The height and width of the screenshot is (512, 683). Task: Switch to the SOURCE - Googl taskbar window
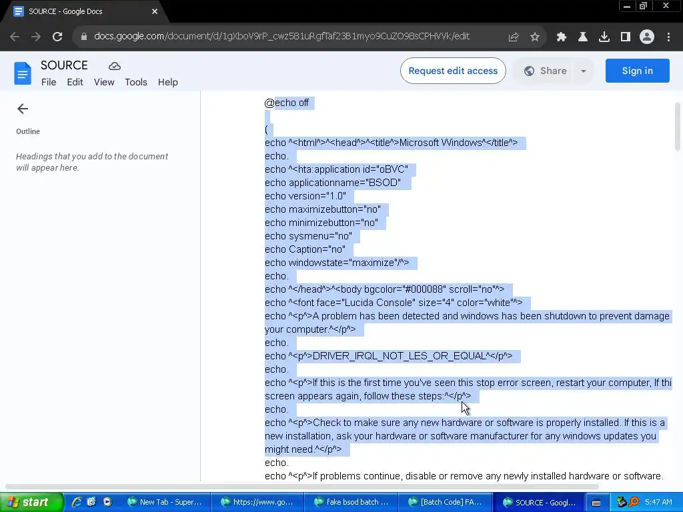pyautogui.click(x=539, y=502)
